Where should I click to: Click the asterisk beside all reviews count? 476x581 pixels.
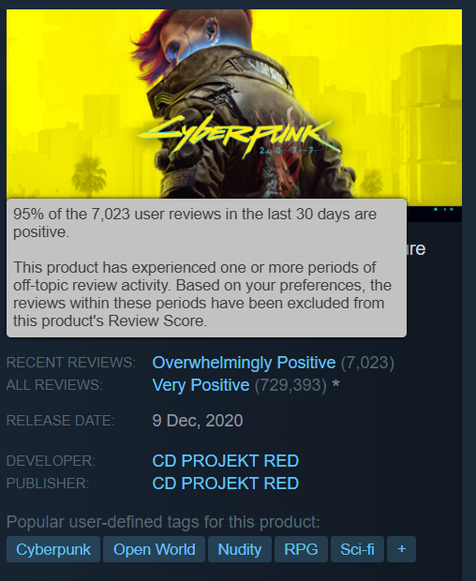click(335, 384)
